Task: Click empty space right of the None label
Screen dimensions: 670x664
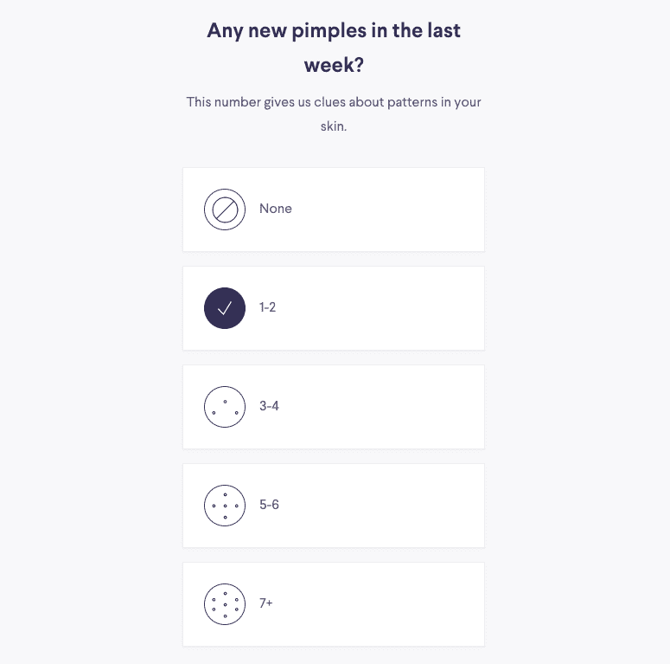Action: (x=389, y=210)
